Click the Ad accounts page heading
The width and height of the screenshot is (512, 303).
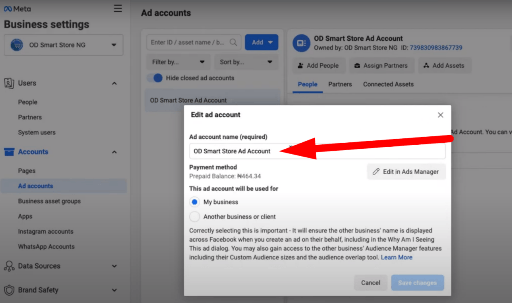click(x=166, y=13)
